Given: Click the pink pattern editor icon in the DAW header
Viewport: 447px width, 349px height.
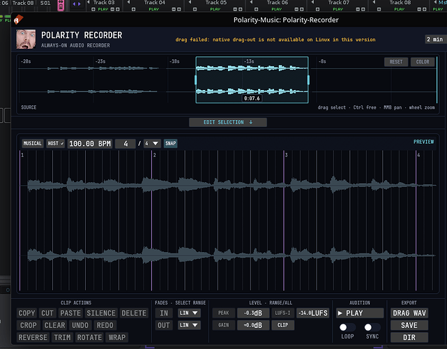Looking at the screenshot, I should [x=61, y=5].
